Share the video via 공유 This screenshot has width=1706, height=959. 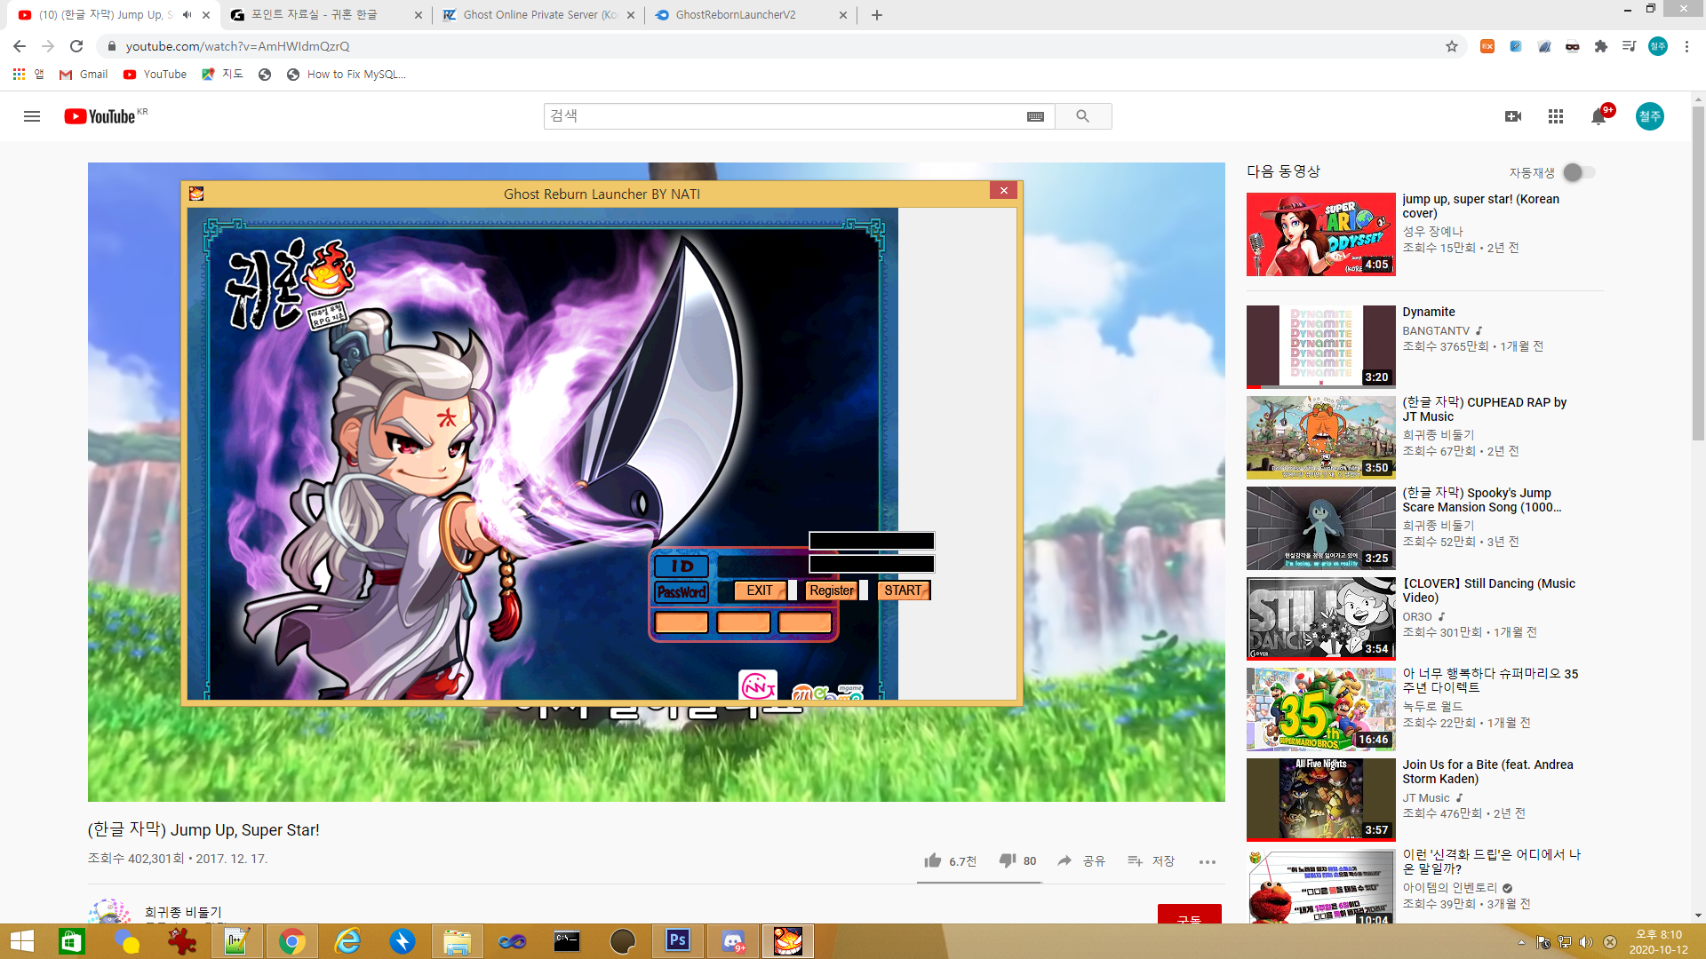point(1080,860)
